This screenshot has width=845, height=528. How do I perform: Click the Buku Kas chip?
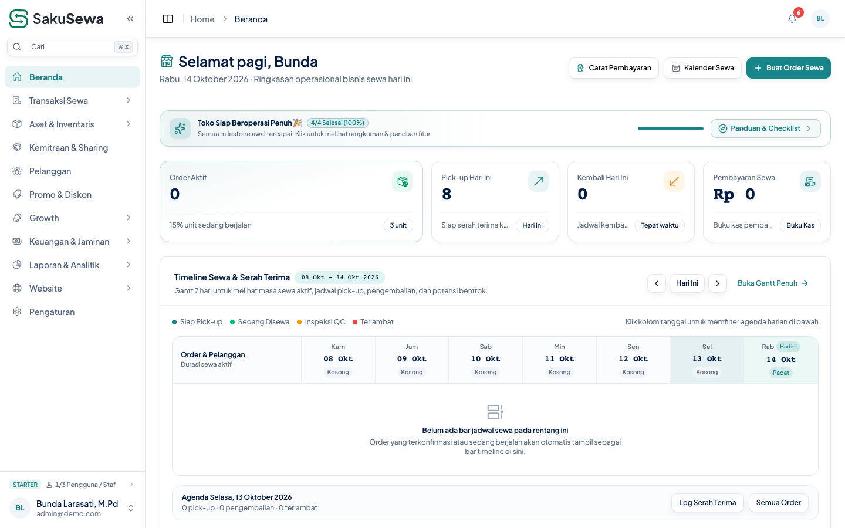point(800,225)
